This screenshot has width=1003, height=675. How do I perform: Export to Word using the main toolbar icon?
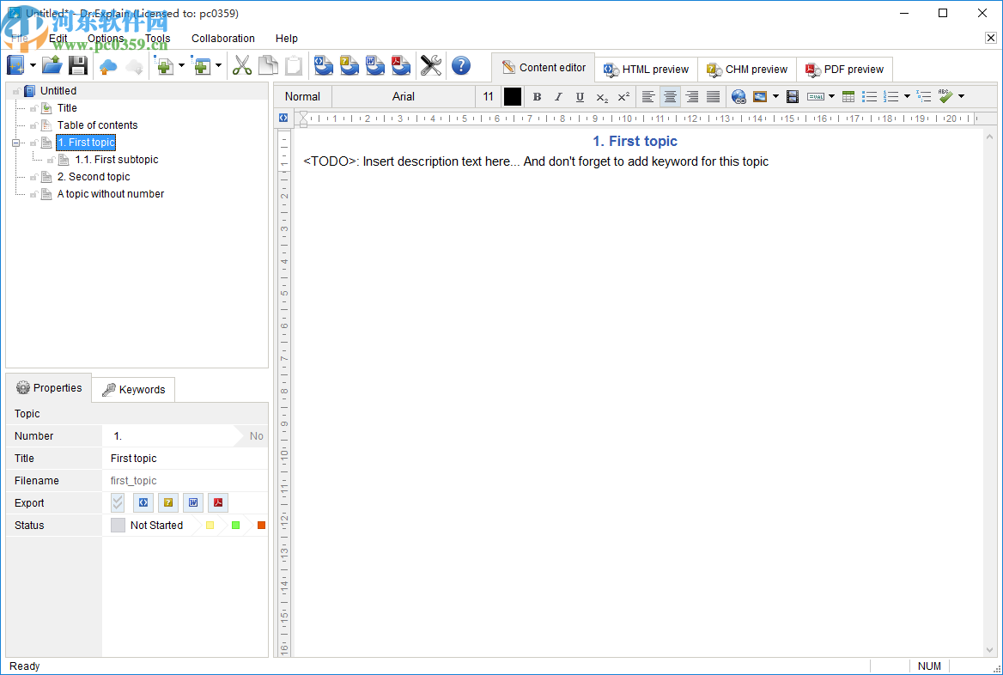click(375, 66)
